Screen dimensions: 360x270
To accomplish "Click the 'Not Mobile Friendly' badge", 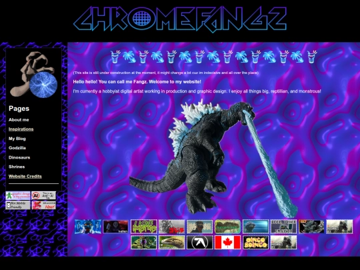I will click(x=18, y=205).
